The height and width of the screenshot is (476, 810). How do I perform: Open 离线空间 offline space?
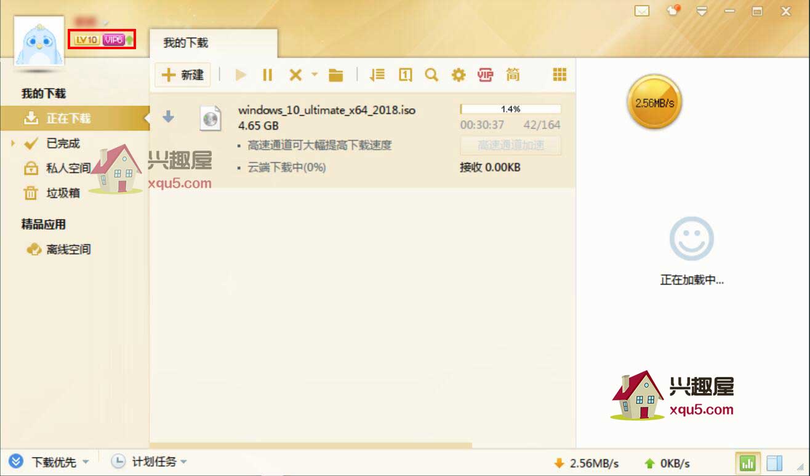[68, 249]
